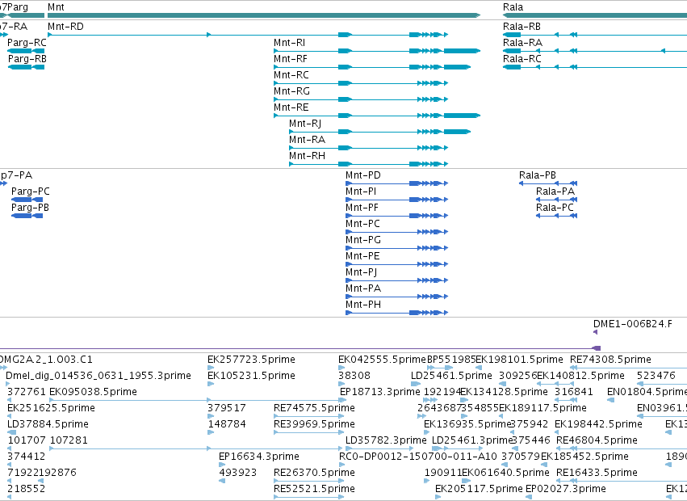This screenshot has height=501, width=687.
Task: Select the Parg-RC transcript label
Action: pos(27,43)
